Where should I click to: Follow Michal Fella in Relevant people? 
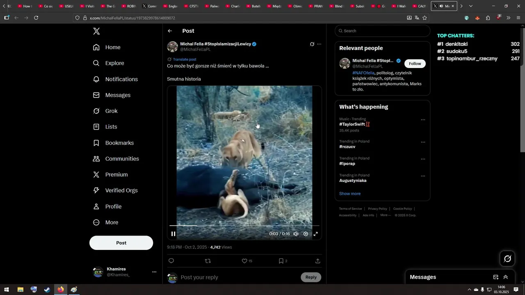pyautogui.click(x=415, y=64)
